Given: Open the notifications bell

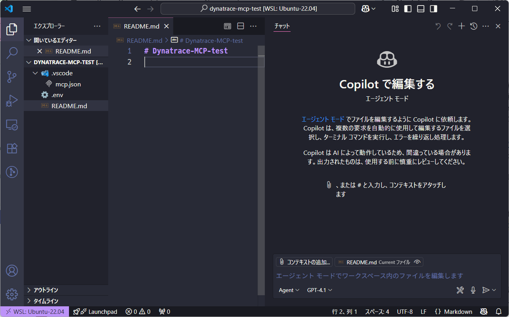Looking at the screenshot, I should (x=499, y=312).
